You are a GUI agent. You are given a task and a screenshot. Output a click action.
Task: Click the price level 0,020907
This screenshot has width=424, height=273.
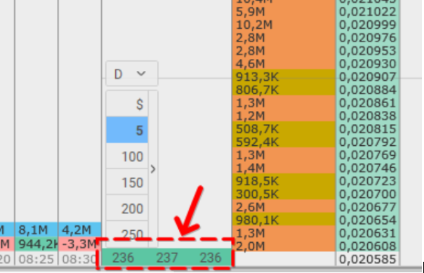click(x=367, y=77)
